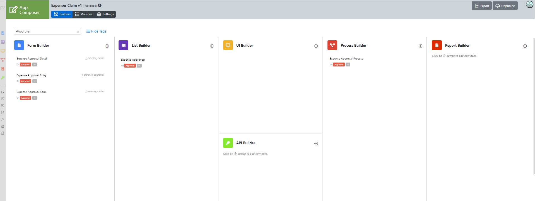Screen dimensions: 535x201
Task: Click Approval tag on Expense Approval Process
Action: point(339,64)
